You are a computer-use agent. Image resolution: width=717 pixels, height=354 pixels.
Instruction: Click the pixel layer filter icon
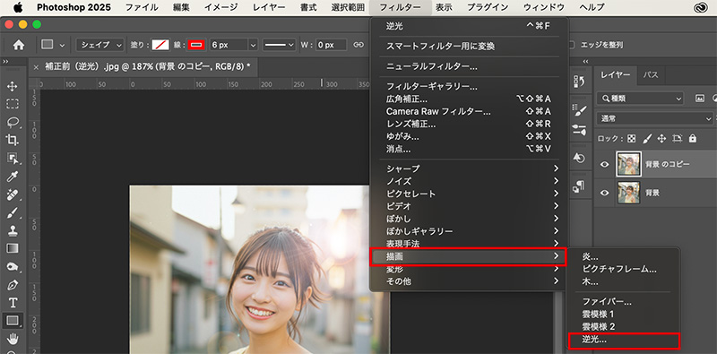point(699,99)
